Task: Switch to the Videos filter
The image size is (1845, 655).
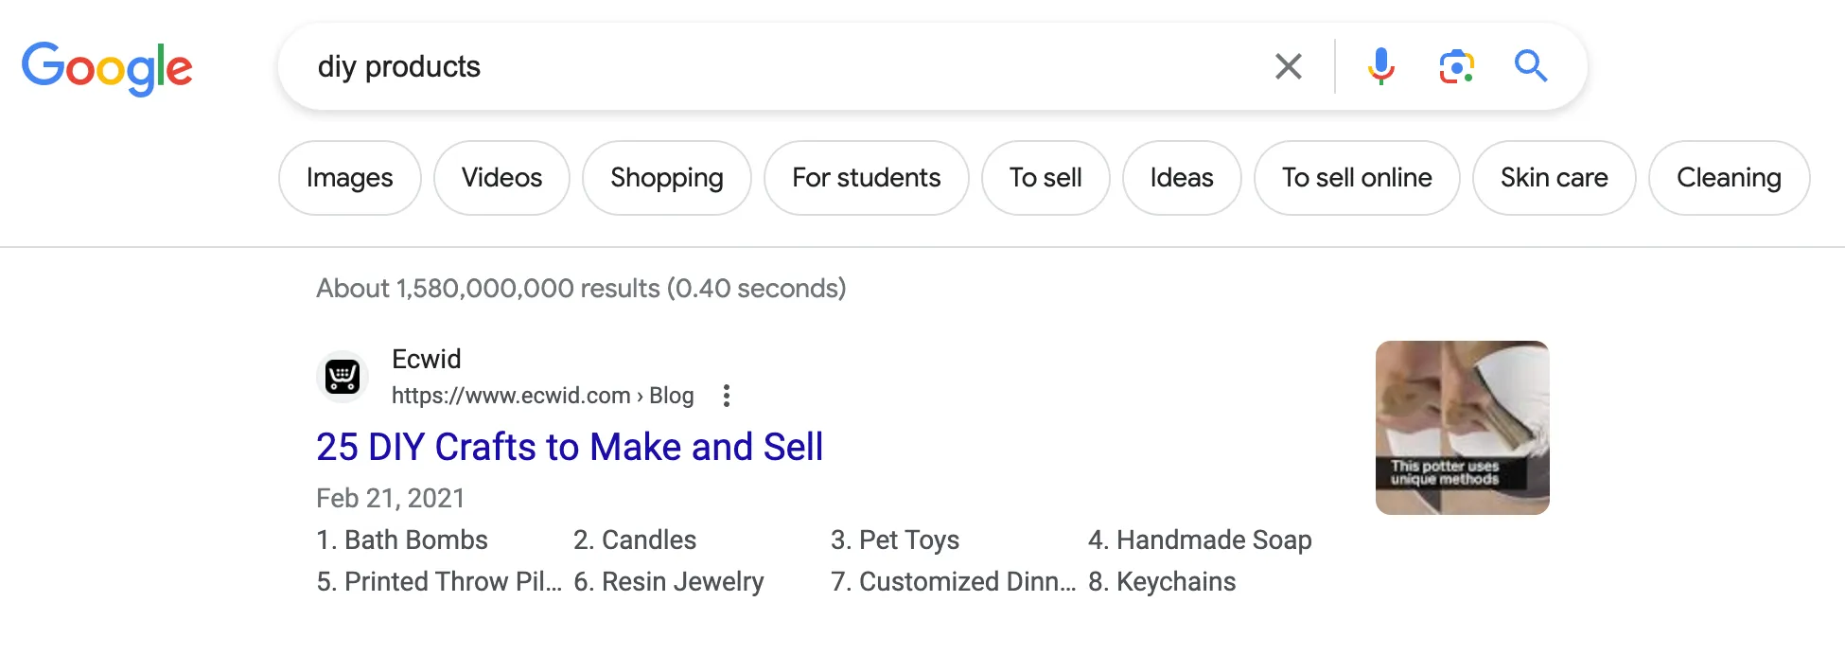Action: click(501, 178)
